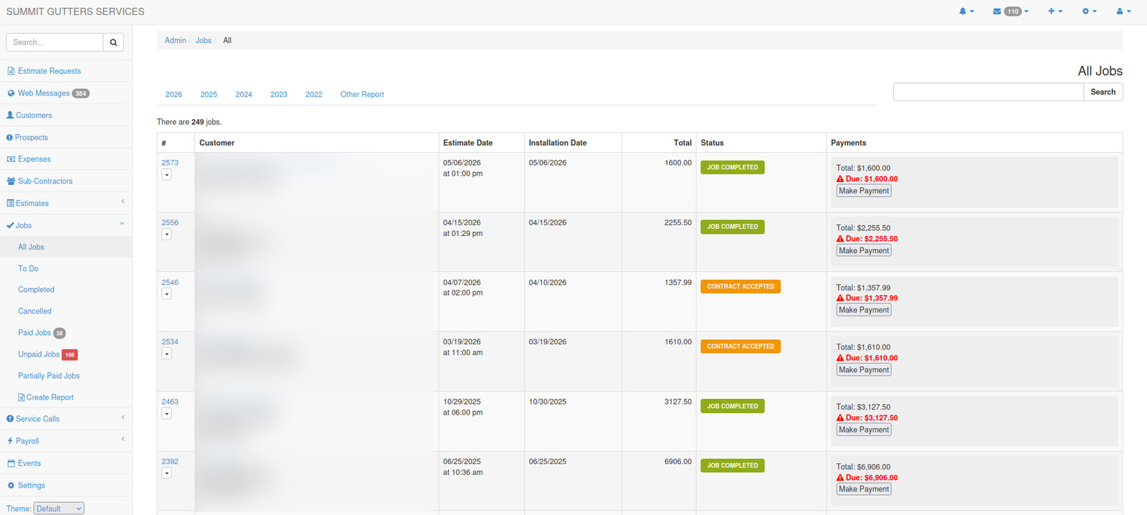Click the Search button beside All Jobs field
This screenshot has width=1147, height=515.
[x=1103, y=92]
